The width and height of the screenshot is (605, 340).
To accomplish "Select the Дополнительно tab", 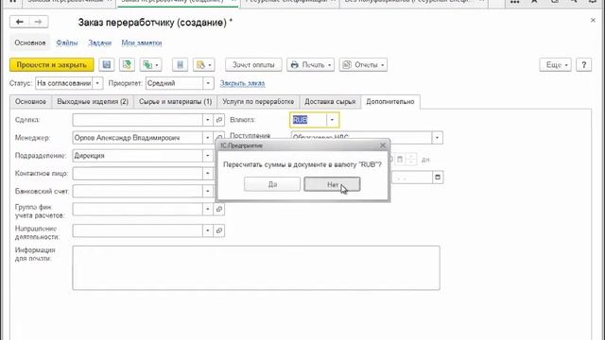I will [x=390, y=102].
